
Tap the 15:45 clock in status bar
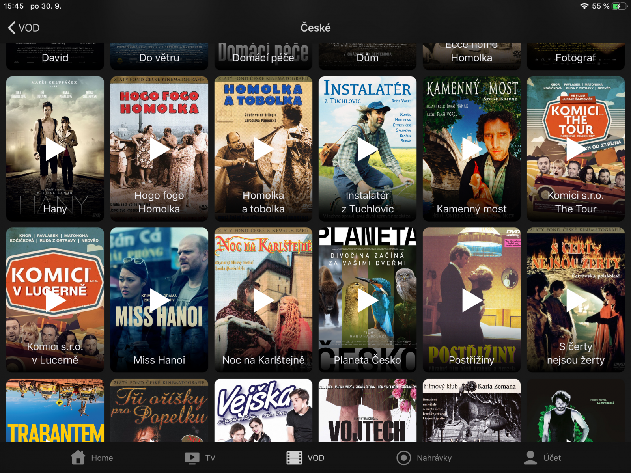14,6
